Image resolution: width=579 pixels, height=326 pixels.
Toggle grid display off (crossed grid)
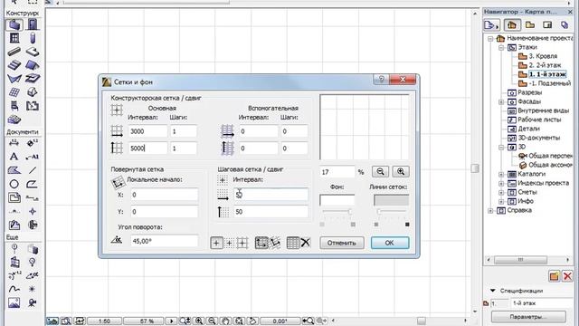pyautogui.click(x=306, y=243)
